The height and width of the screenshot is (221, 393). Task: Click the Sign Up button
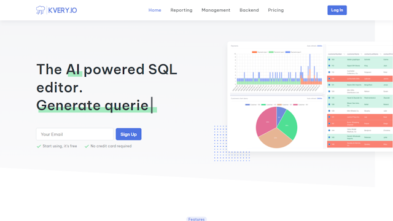pos(128,134)
